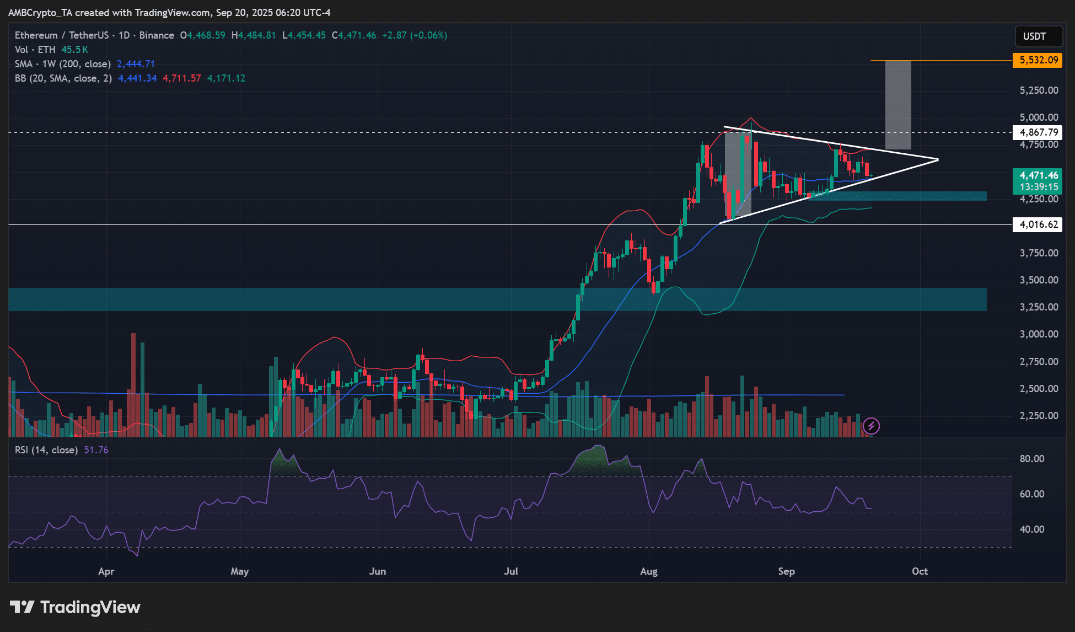Click the gray projection box above triangle

click(898, 105)
